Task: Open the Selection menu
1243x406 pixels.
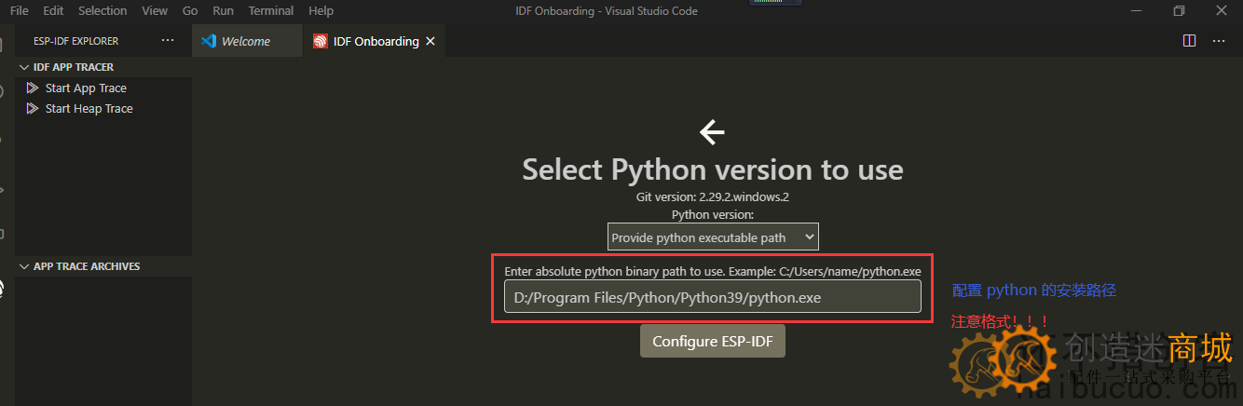Action: click(102, 10)
